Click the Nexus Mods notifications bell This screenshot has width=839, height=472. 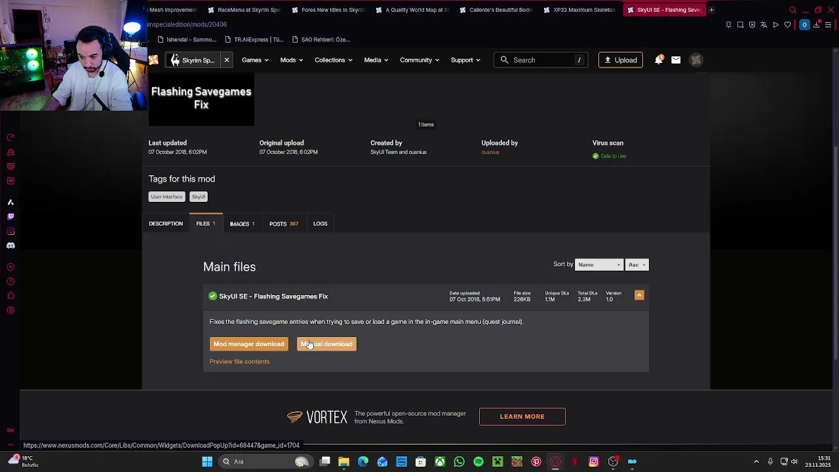pos(659,60)
